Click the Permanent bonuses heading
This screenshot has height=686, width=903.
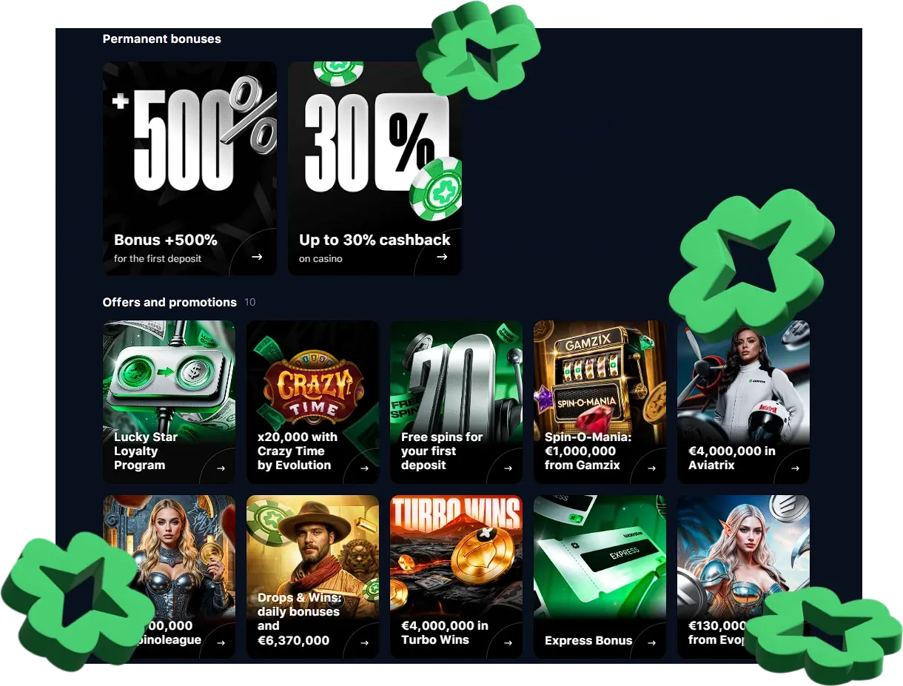coord(162,38)
